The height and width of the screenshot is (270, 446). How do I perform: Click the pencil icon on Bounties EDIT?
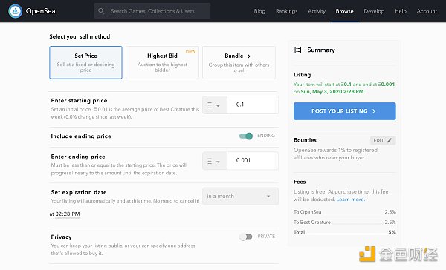point(390,140)
